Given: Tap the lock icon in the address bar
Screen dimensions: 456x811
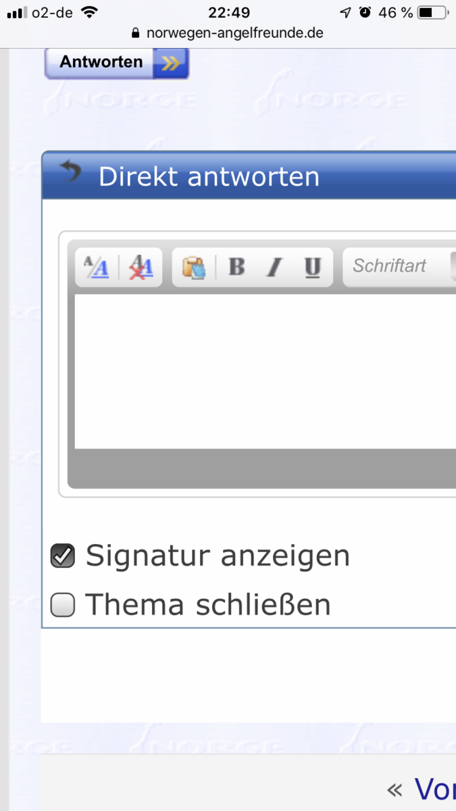Looking at the screenshot, I should coord(135,33).
